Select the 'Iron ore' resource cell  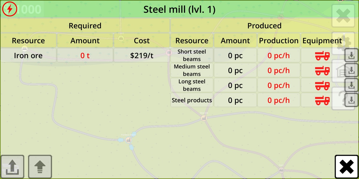point(28,55)
